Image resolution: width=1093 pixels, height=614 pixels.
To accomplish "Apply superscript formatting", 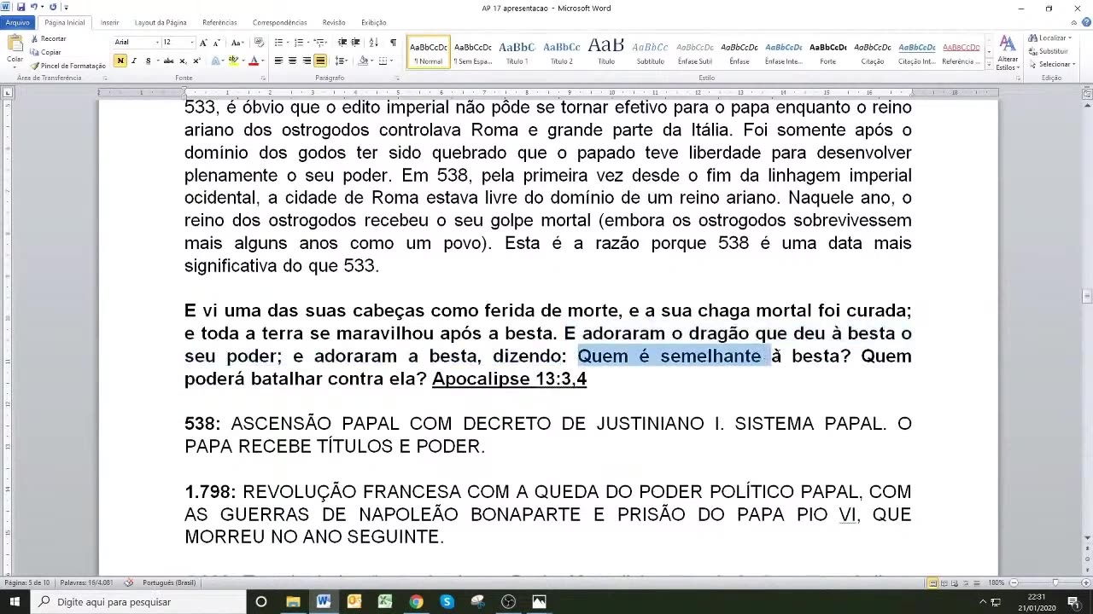I will coord(196,61).
